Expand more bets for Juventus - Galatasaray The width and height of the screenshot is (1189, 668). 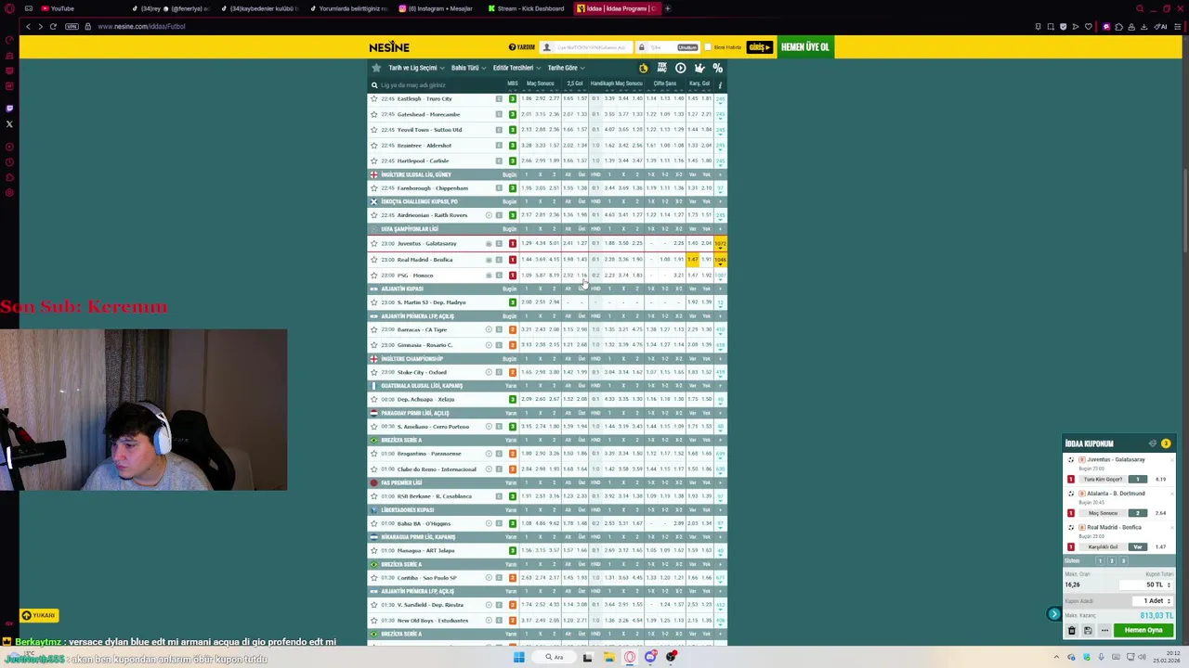[x=720, y=243]
